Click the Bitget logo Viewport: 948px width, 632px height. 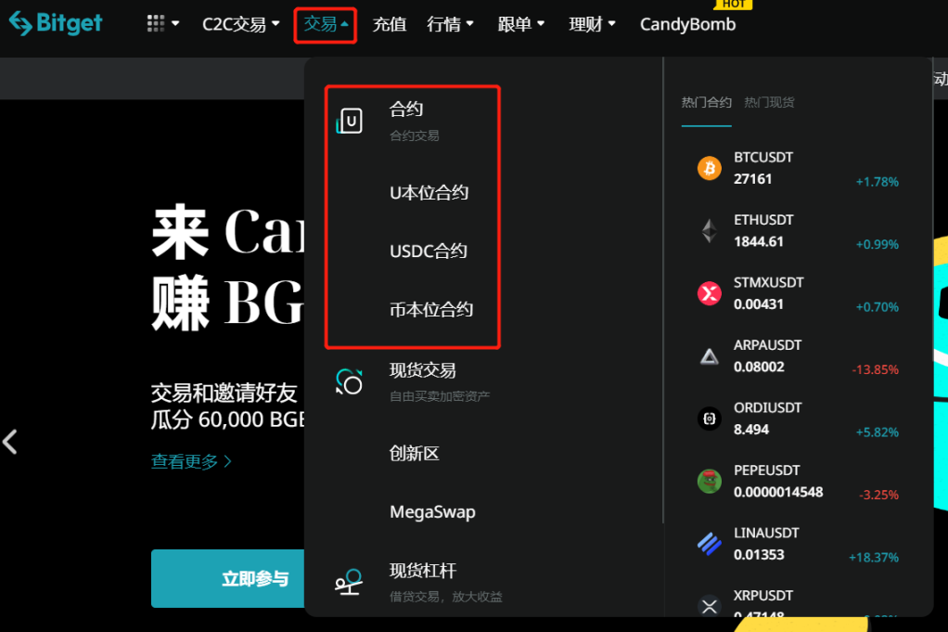54,24
